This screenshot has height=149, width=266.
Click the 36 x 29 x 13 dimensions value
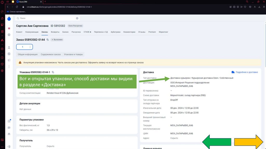pyautogui.click(x=52, y=130)
